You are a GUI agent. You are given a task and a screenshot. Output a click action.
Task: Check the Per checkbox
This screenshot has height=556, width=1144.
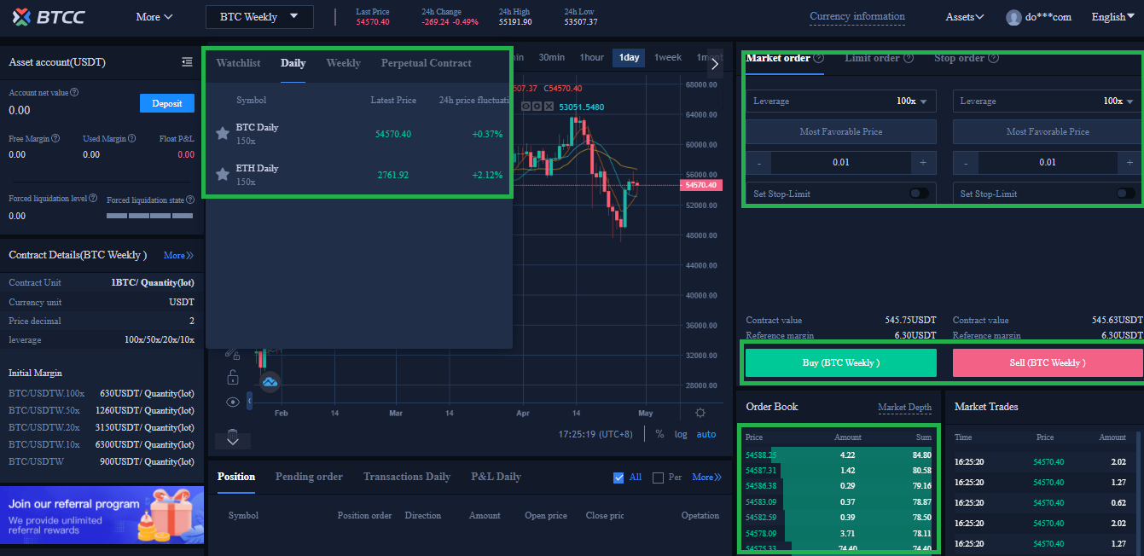(x=658, y=478)
